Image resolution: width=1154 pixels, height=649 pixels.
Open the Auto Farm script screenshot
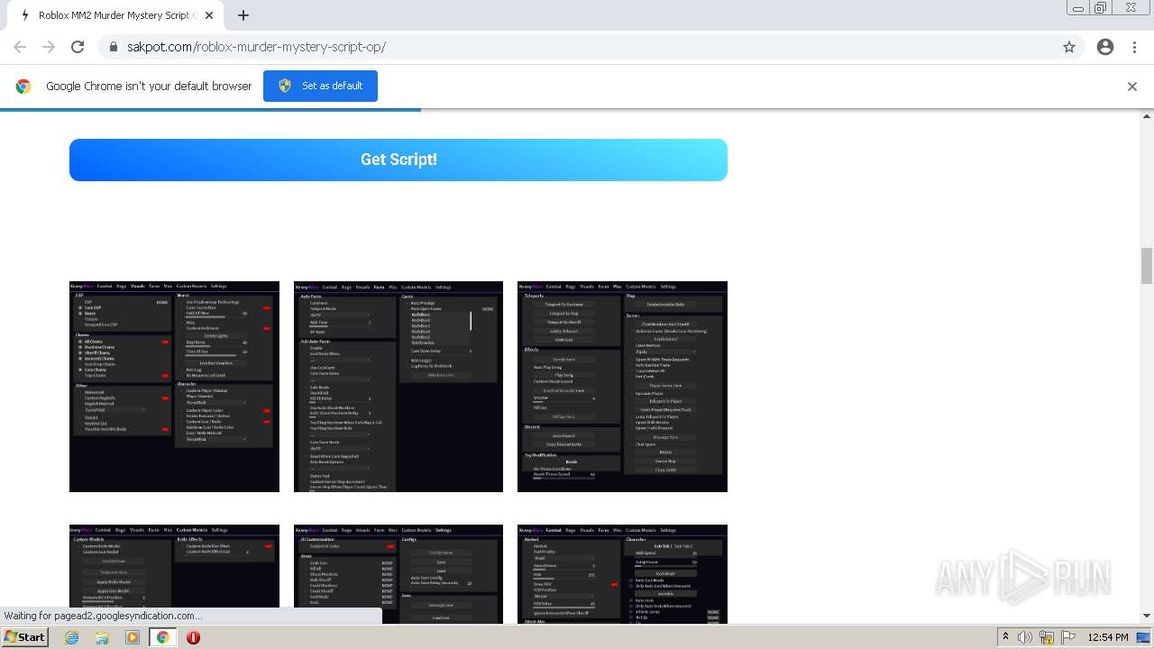click(x=398, y=387)
